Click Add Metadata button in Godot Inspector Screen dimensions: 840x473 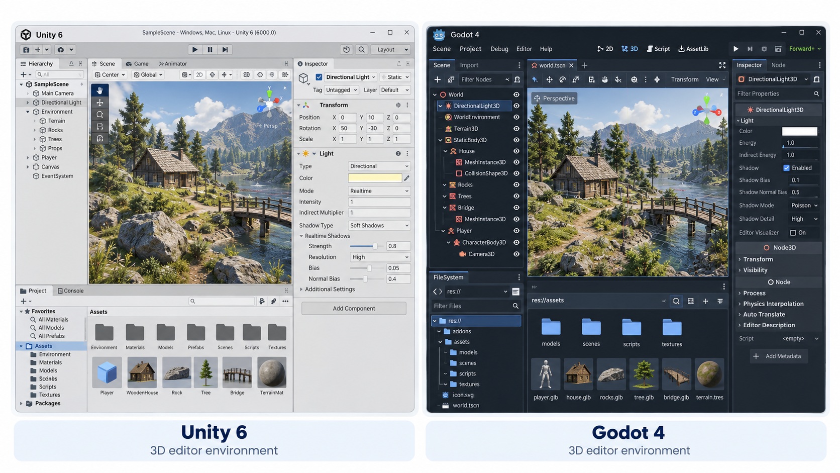(778, 356)
